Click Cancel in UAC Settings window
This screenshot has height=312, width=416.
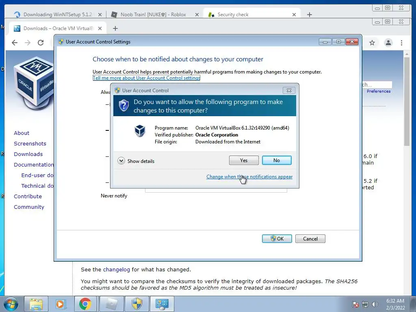310,238
